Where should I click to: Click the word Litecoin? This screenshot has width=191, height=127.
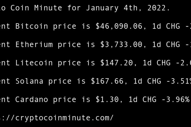pyautogui.click(x=34, y=63)
